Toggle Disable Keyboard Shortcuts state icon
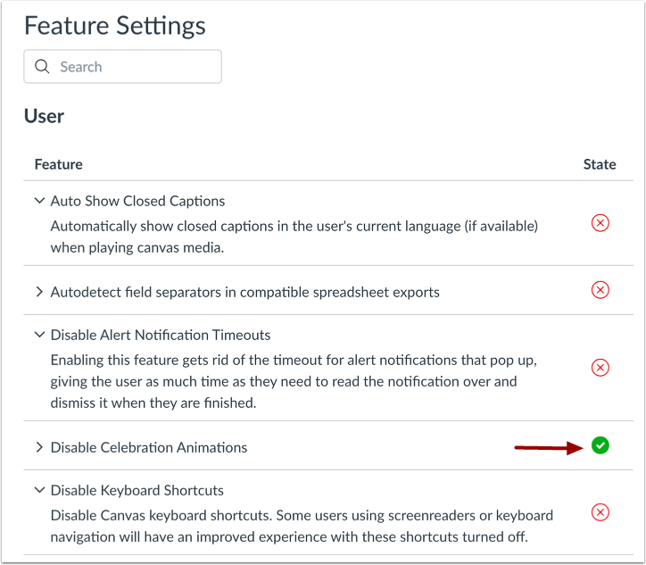The height and width of the screenshot is (565, 646). (600, 512)
